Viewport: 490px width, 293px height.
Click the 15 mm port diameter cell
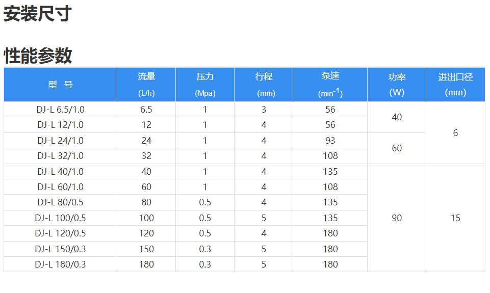tap(456, 218)
